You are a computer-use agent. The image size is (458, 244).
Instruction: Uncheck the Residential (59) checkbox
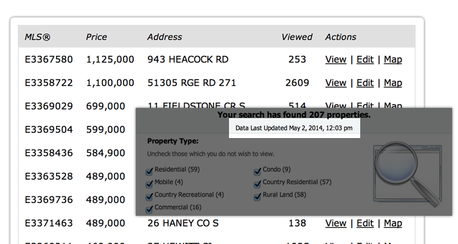pos(149,171)
